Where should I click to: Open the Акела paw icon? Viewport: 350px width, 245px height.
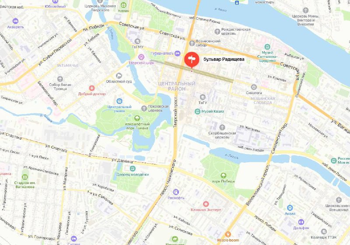tap(290, 208)
